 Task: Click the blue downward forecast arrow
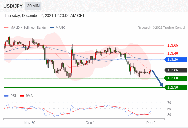tap(157, 78)
